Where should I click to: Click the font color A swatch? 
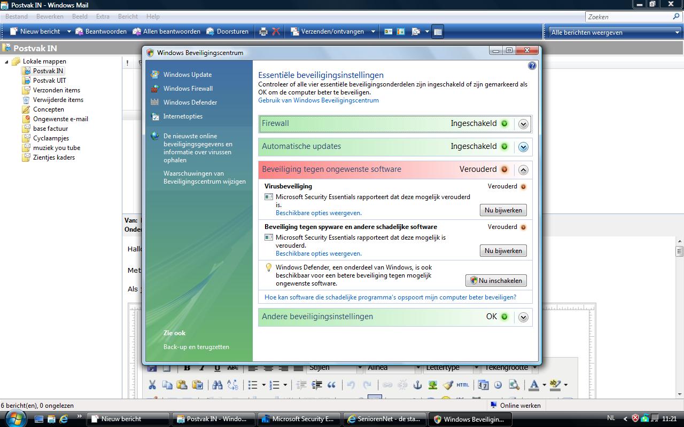tap(534, 385)
